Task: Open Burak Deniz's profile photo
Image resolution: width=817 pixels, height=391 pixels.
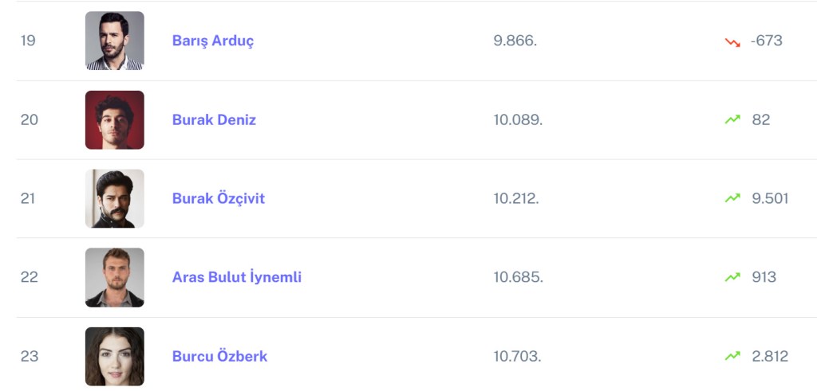Action: [x=115, y=119]
